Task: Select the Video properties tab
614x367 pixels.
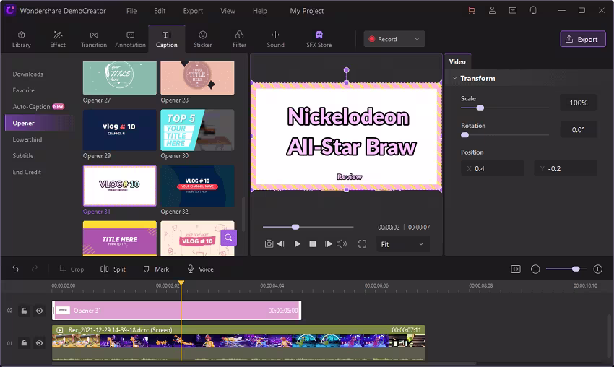Action: tap(457, 61)
